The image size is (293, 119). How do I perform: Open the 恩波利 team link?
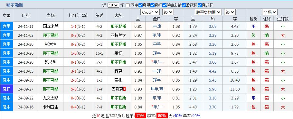pyautogui.click(x=51, y=62)
